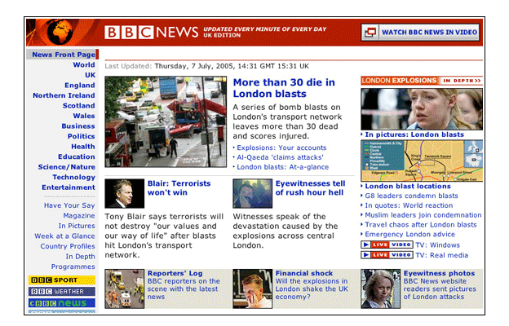This screenshot has width=509, height=326.
Task: Click the In Depth arrow badge
Action: click(x=462, y=81)
